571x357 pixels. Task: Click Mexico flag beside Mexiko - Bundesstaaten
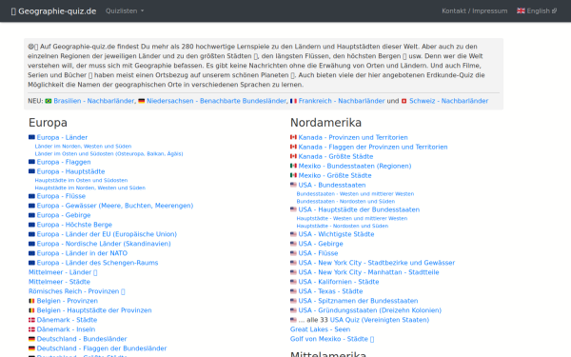(293, 166)
